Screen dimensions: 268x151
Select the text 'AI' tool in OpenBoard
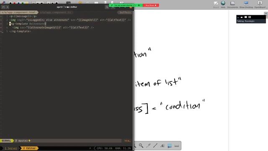[162, 146]
